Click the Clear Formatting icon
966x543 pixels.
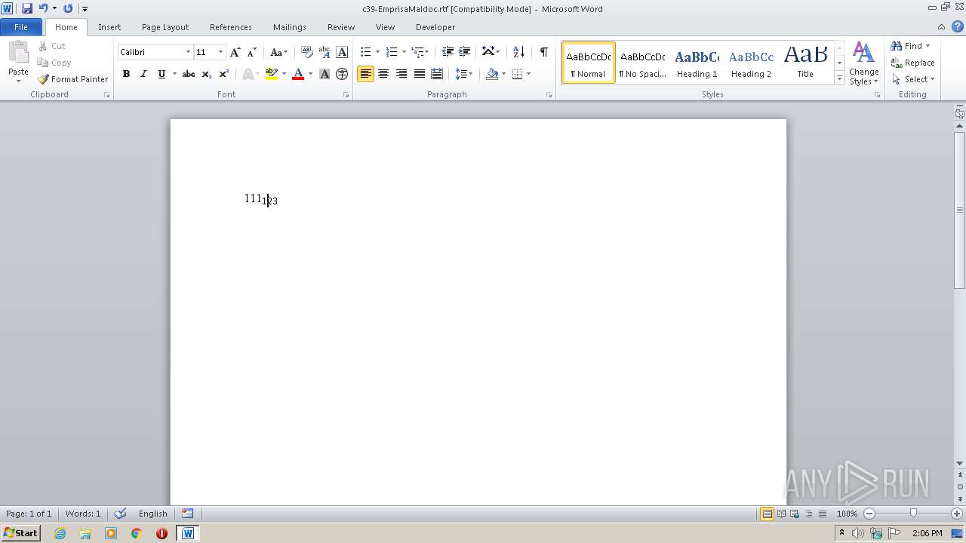(x=306, y=52)
